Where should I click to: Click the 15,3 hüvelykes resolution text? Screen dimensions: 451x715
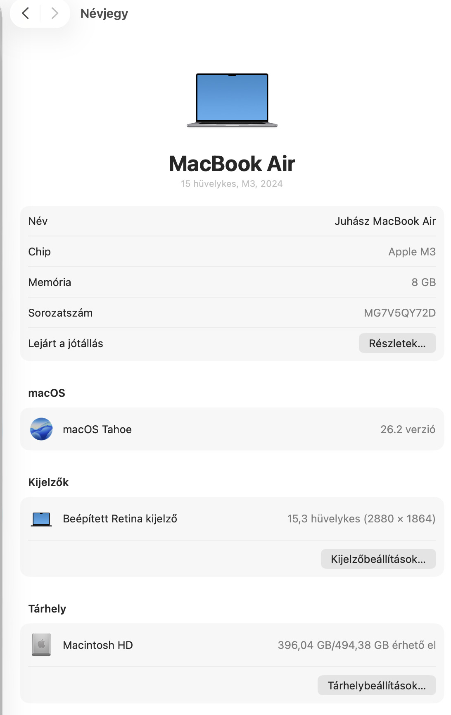coord(361,519)
